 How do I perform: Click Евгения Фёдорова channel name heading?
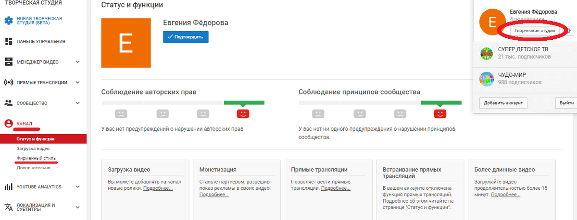[x=196, y=23]
